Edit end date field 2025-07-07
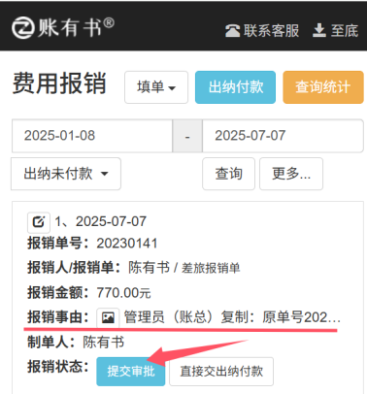This screenshot has width=367, height=394. 283,136
